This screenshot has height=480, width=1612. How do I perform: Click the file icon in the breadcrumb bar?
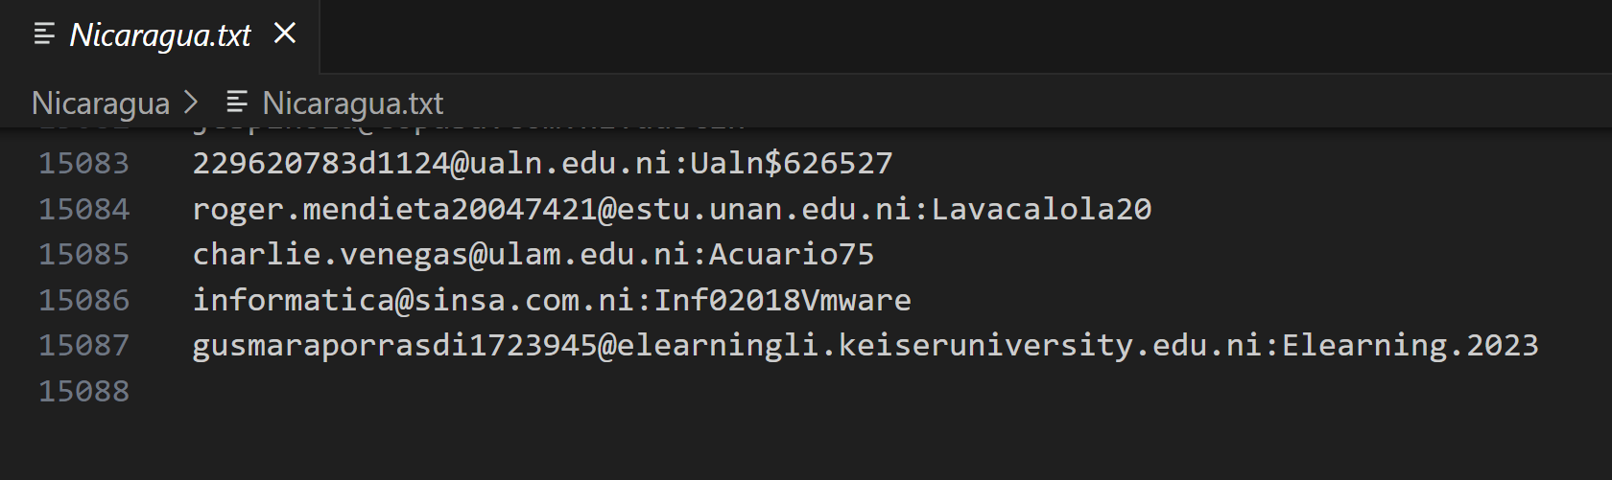[237, 102]
